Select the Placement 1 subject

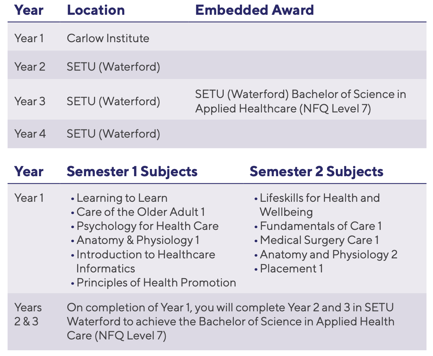click(291, 269)
